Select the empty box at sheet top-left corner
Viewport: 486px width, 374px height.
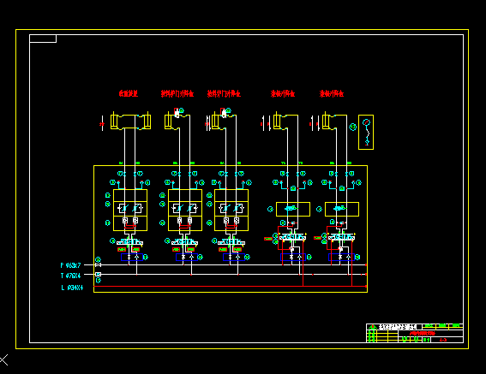coord(43,39)
